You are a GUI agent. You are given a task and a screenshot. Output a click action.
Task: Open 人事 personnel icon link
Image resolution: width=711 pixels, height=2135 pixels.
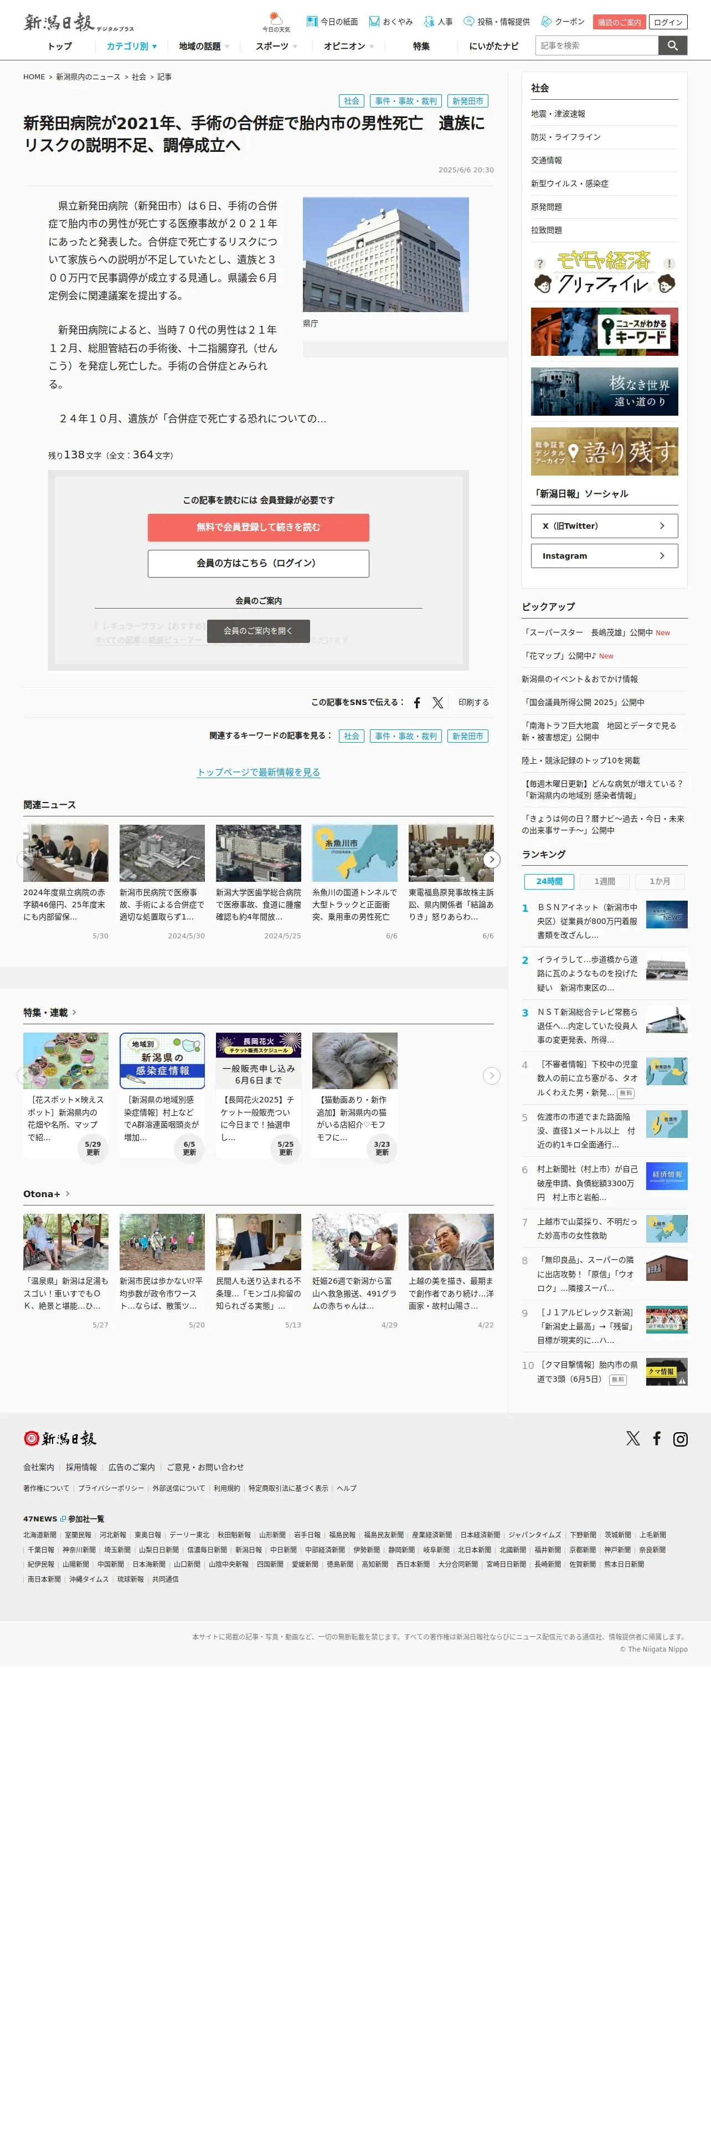[438, 22]
